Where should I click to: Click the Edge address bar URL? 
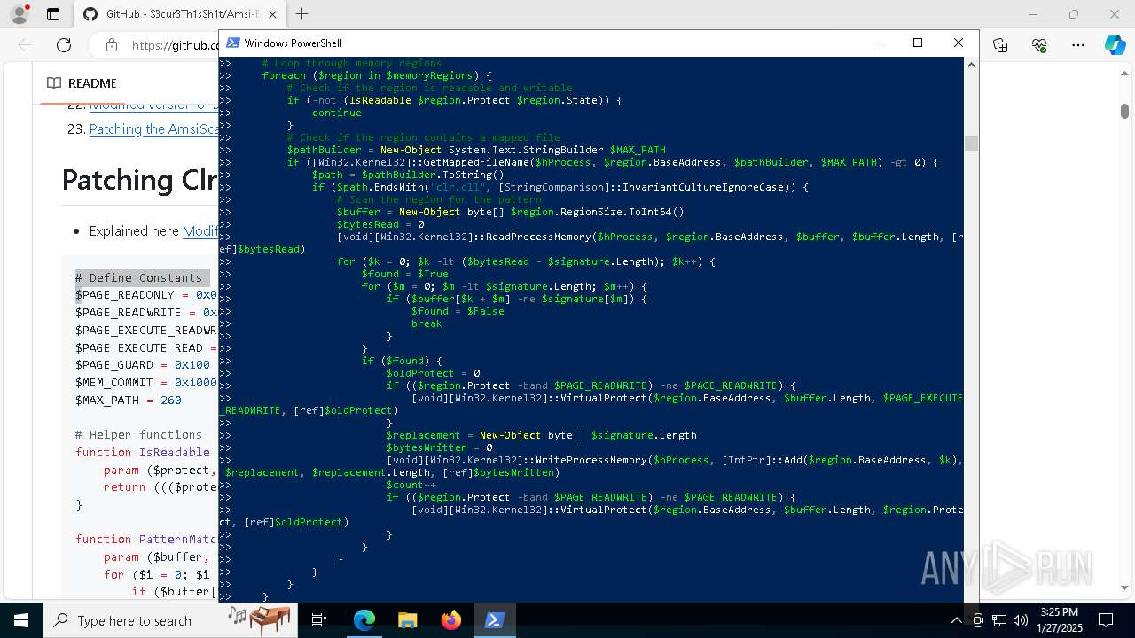(175, 45)
